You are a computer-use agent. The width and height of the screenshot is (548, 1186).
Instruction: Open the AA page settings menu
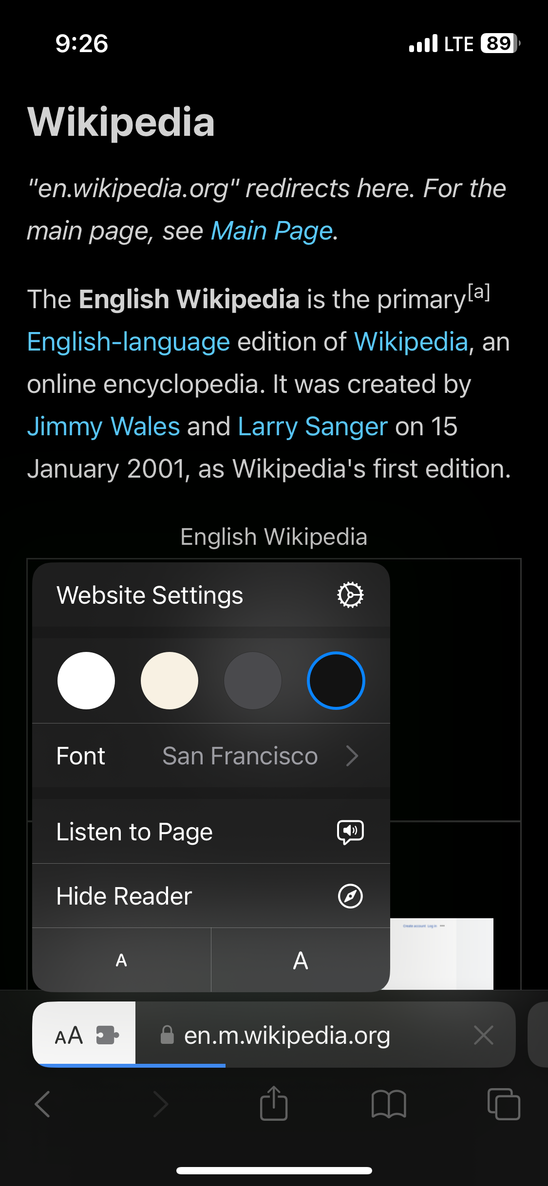69,1035
